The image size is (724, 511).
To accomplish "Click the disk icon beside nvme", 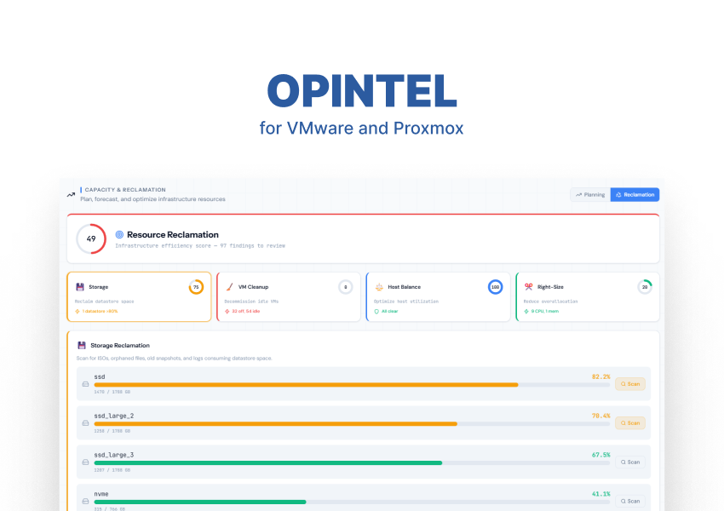I will pyautogui.click(x=85, y=502).
